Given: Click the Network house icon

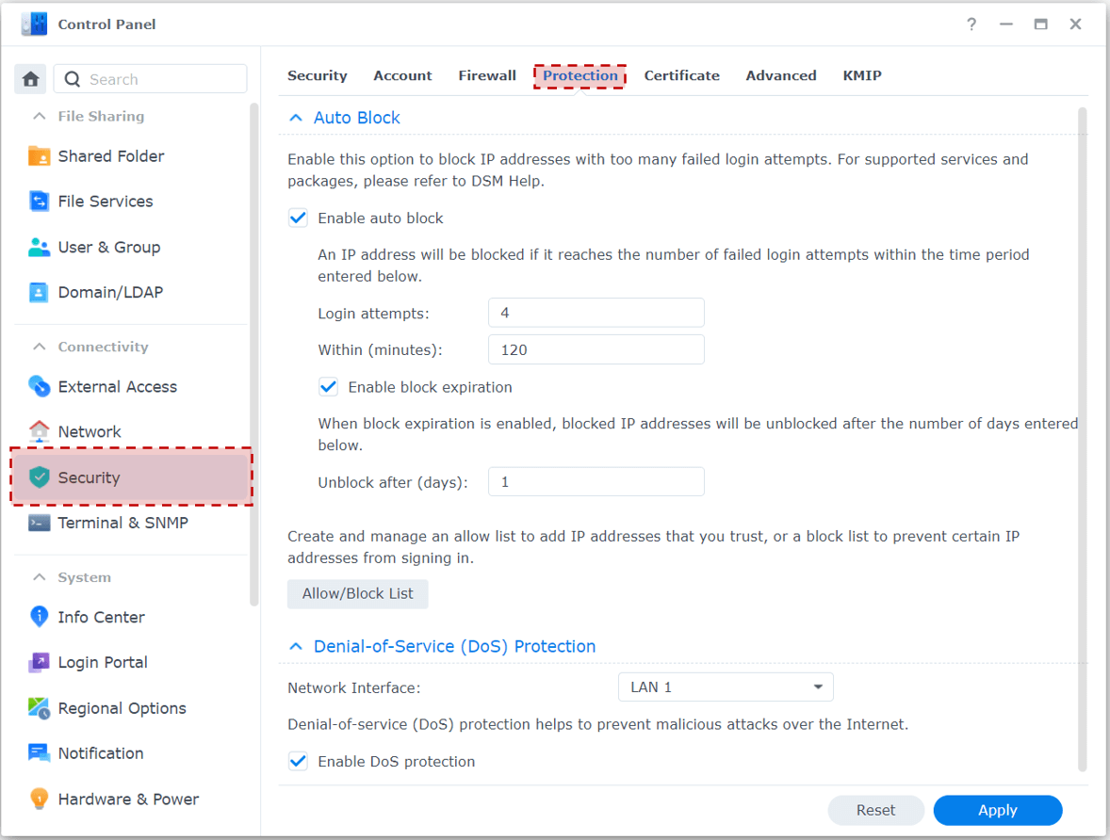Looking at the screenshot, I should 39,431.
